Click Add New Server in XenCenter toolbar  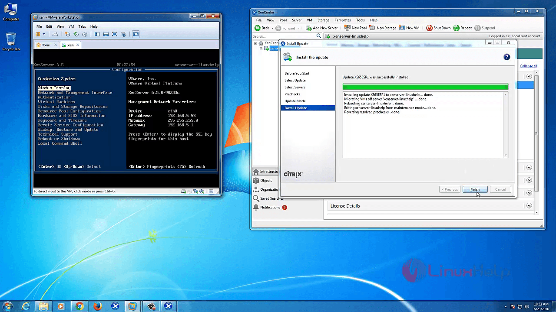click(x=322, y=28)
